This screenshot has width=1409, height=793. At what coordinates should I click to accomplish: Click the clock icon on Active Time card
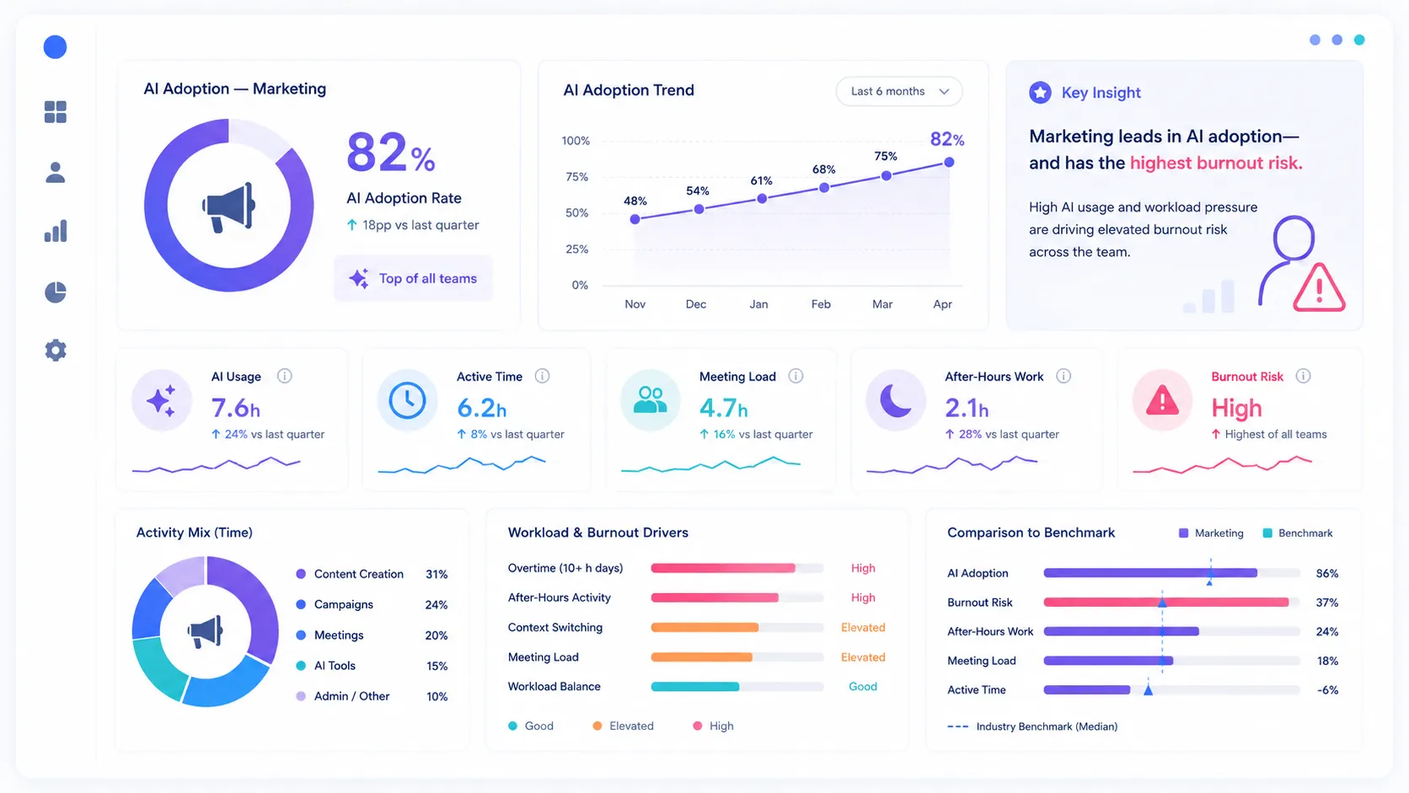pyautogui.click(x=408, y=400)
